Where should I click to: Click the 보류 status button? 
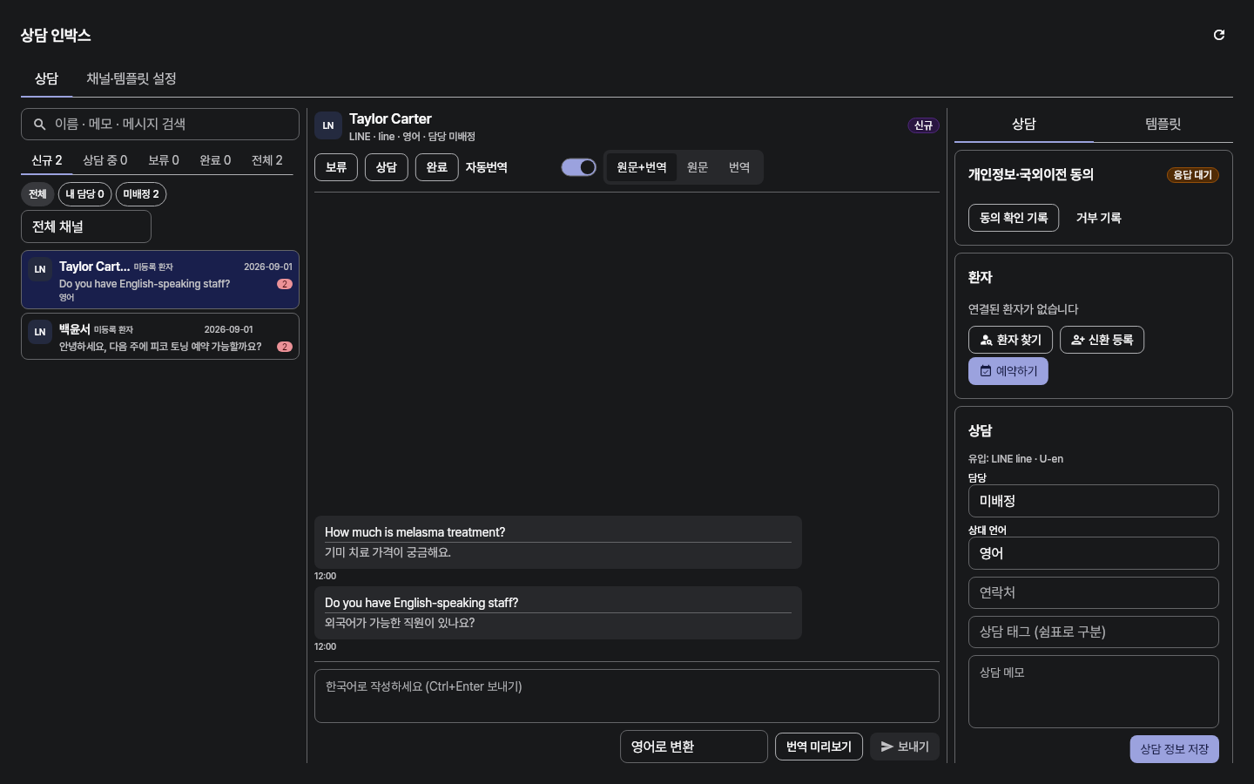click(336, 167)
